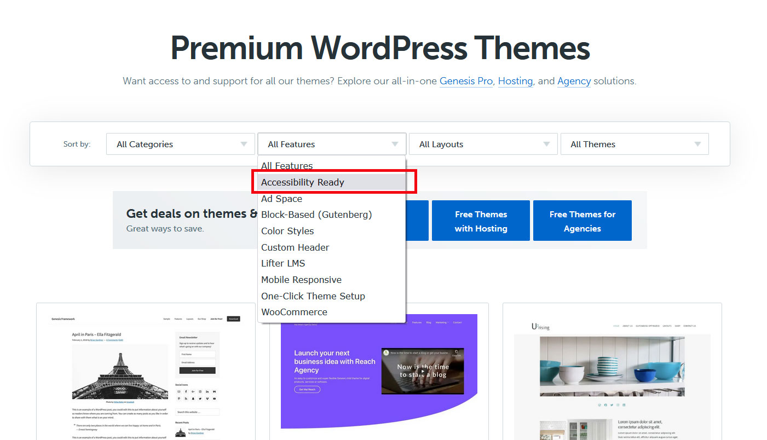Click the 'Get deals on themes' text
This screenshot has width=767, height=440.
[x=192, y=213]
